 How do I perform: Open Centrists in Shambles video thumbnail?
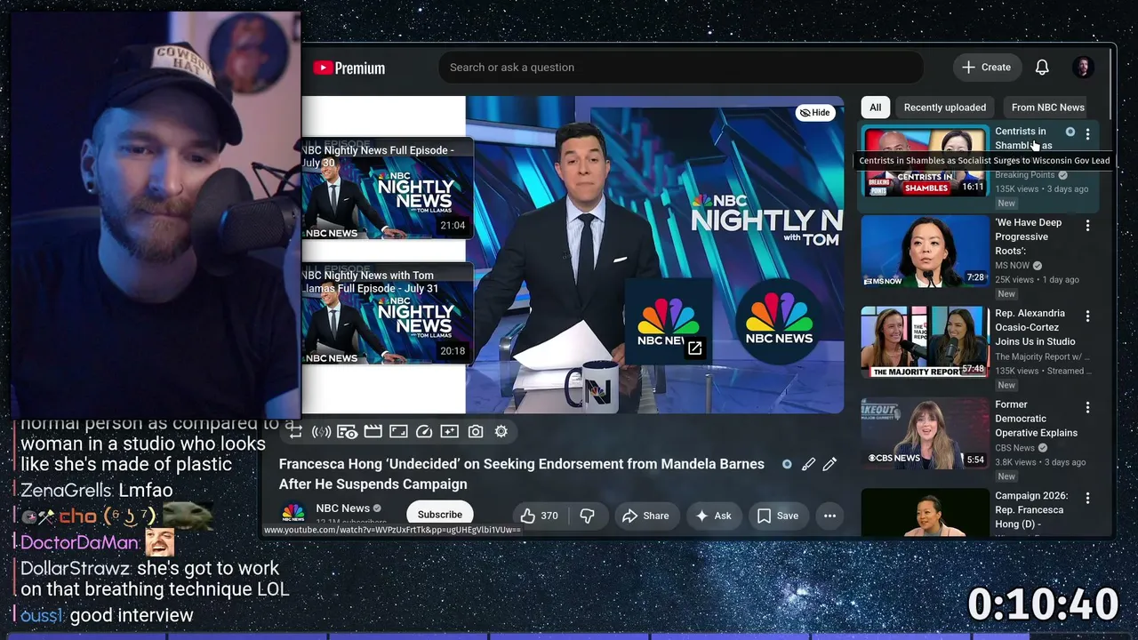click(x=925, y=161)
